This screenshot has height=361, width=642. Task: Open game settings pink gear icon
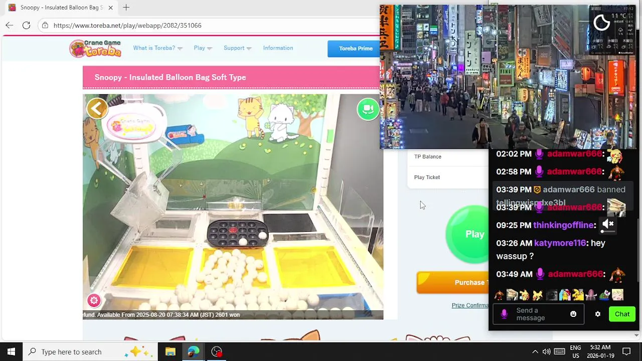(x=94, y=300)
